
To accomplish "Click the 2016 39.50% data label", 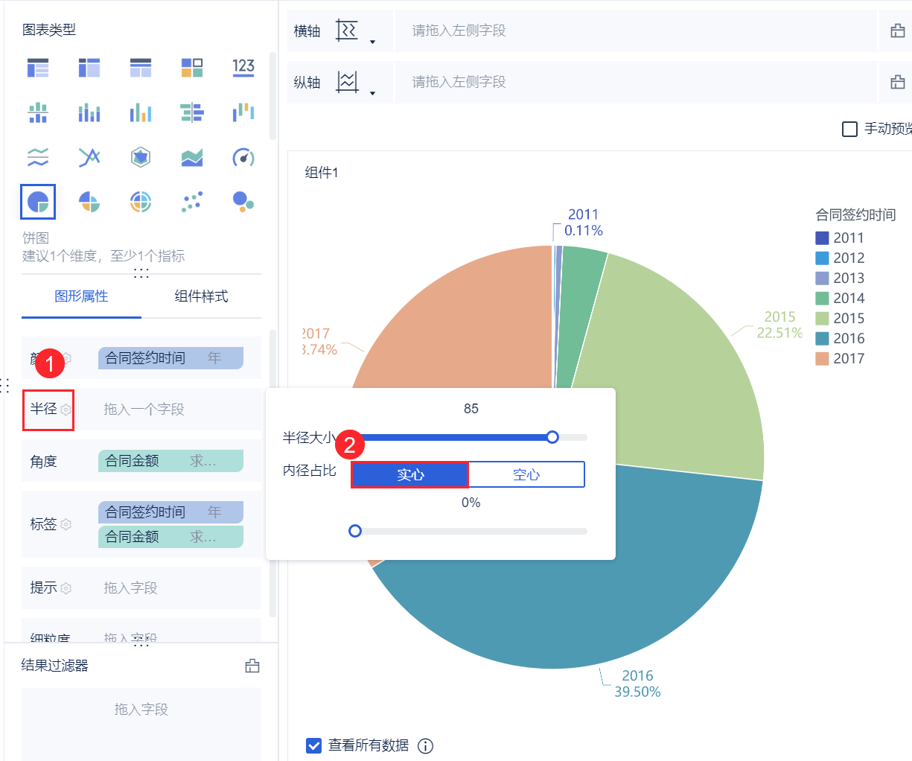I will click(637, 684).
